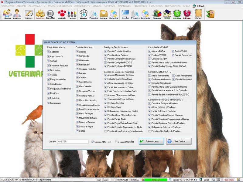Toggle the Excluir lançamento no Caixa checkbox

click(x=105, y=87)
